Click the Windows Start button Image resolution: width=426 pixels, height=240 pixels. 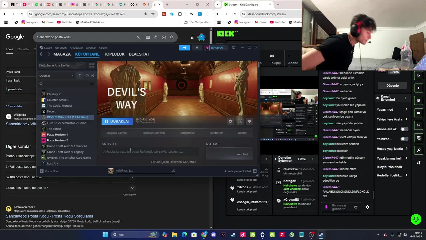[x=105, y=235]
